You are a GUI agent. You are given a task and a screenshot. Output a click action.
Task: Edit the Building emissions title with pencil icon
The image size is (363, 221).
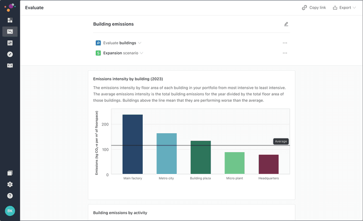286,24
